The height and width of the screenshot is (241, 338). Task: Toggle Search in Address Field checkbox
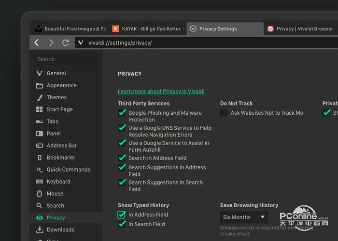122,158
